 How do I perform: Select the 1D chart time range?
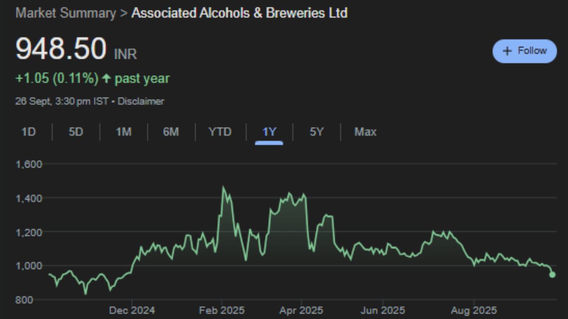click(x=28, y=132)
